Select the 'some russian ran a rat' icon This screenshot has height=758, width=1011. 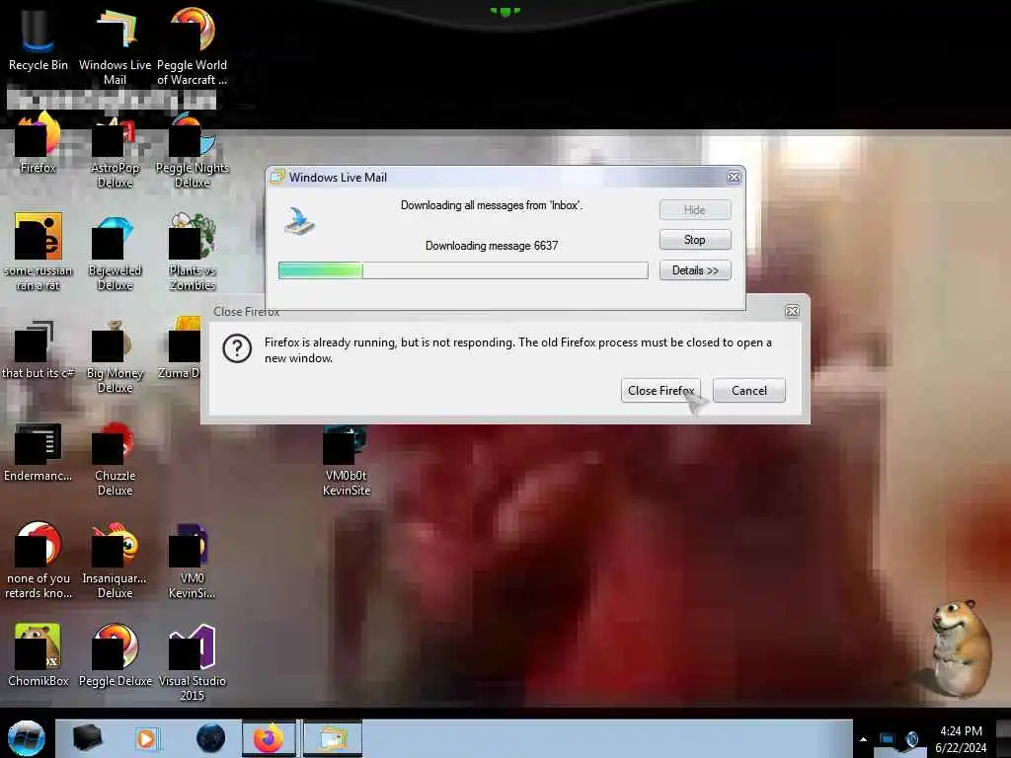39,252
